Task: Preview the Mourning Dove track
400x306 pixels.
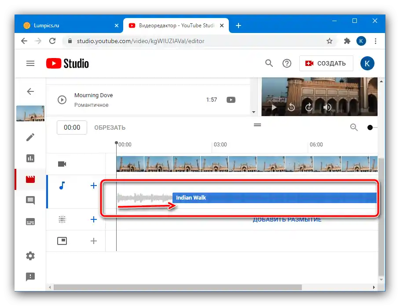Action: tap(62, 100)
